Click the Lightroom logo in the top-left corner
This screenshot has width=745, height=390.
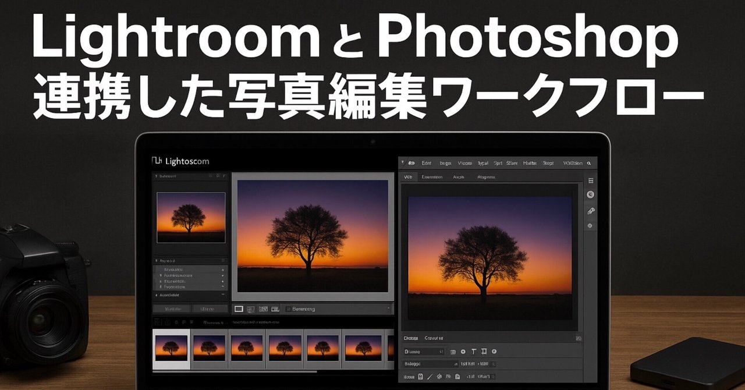157,161
